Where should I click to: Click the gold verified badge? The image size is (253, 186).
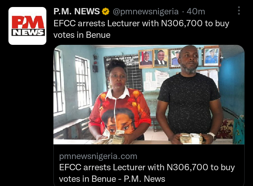coord(105,12)
